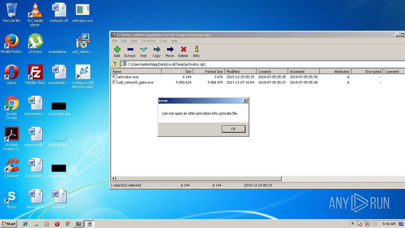Viewport: 405px width, 228px height.
Task: Open Configure USB Network Gate shortcut
Action: [x=83, y=77]
